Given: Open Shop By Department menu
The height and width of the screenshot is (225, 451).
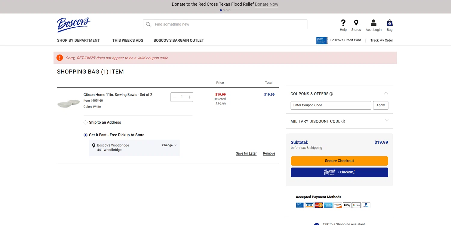Looking at the screenshot, I should click(78, 40).
